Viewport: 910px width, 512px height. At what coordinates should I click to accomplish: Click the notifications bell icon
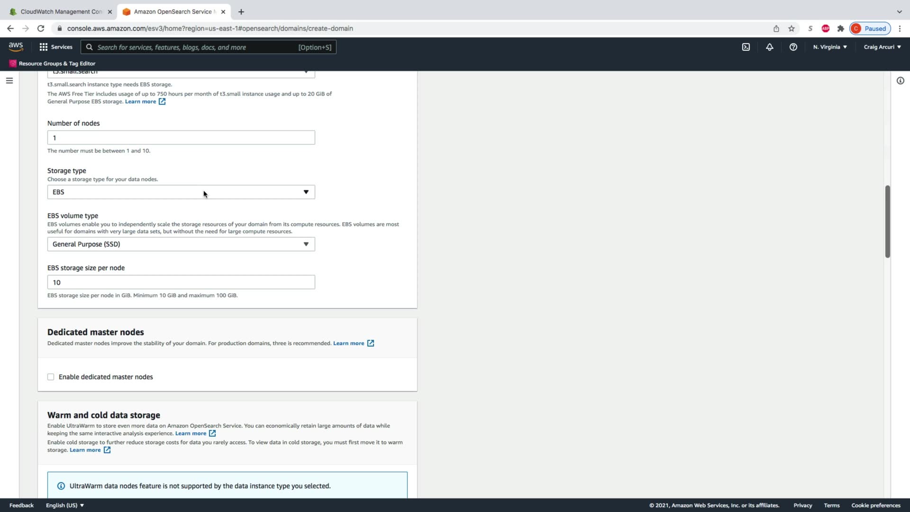click(769, 47)
